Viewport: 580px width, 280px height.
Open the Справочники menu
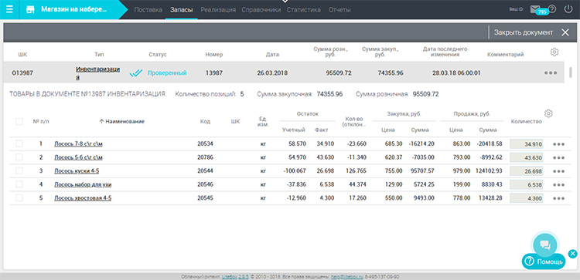point(261,10)
